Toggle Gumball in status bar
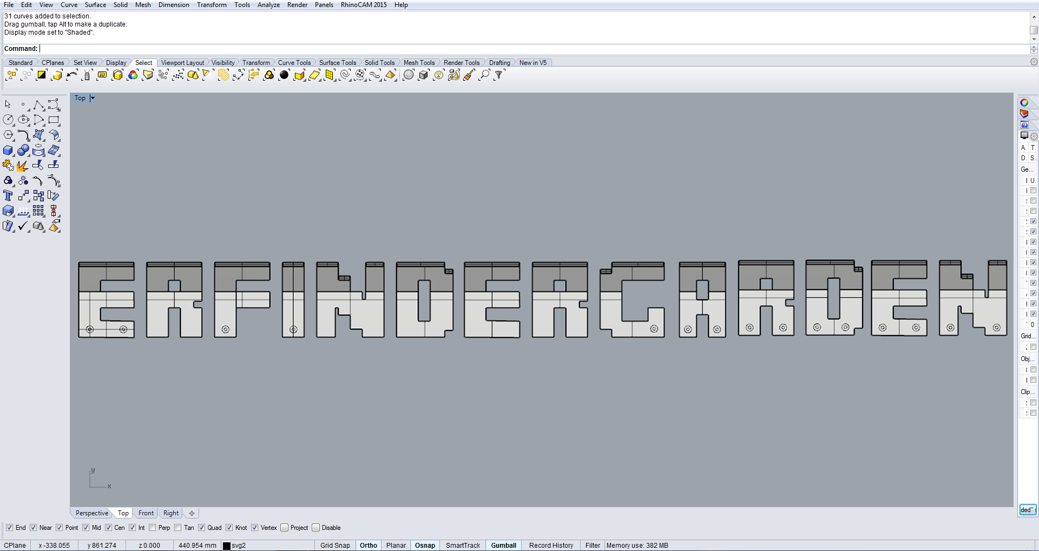The image size is (1039, 551). (504, 546)
